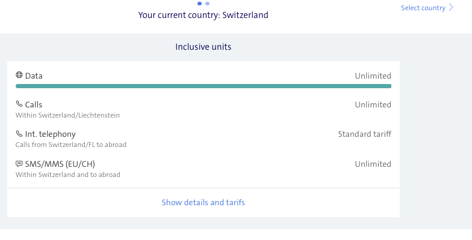Open Show details and tarifs link
The image size is (472, 240).
point(203,202)
